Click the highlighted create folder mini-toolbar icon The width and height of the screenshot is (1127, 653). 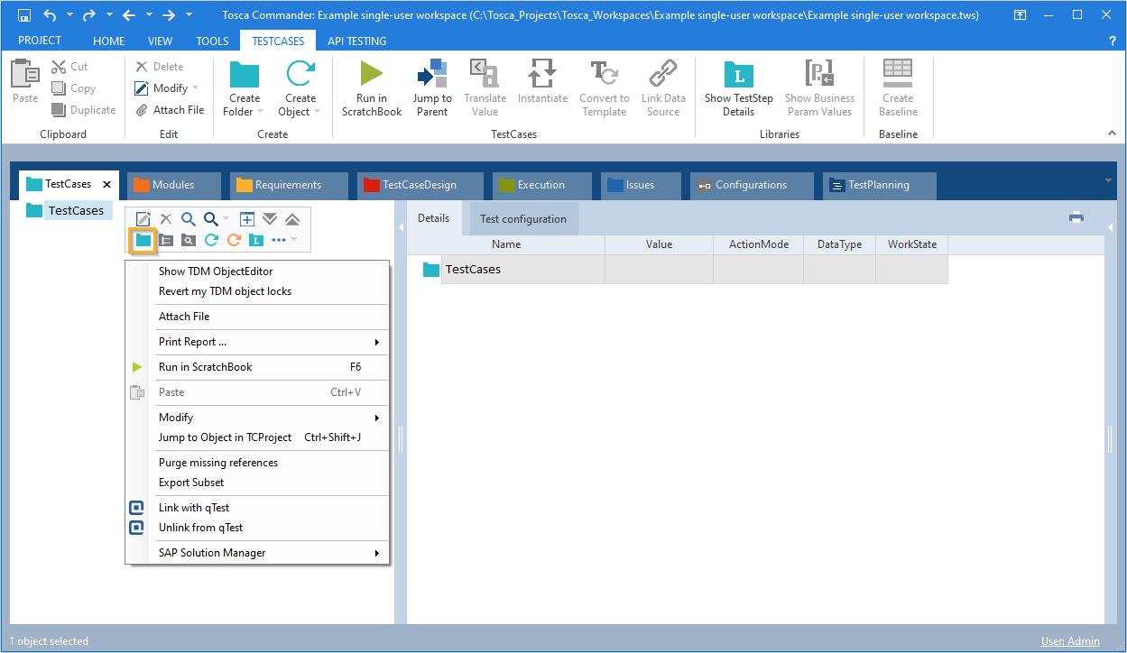coord(143,240)
